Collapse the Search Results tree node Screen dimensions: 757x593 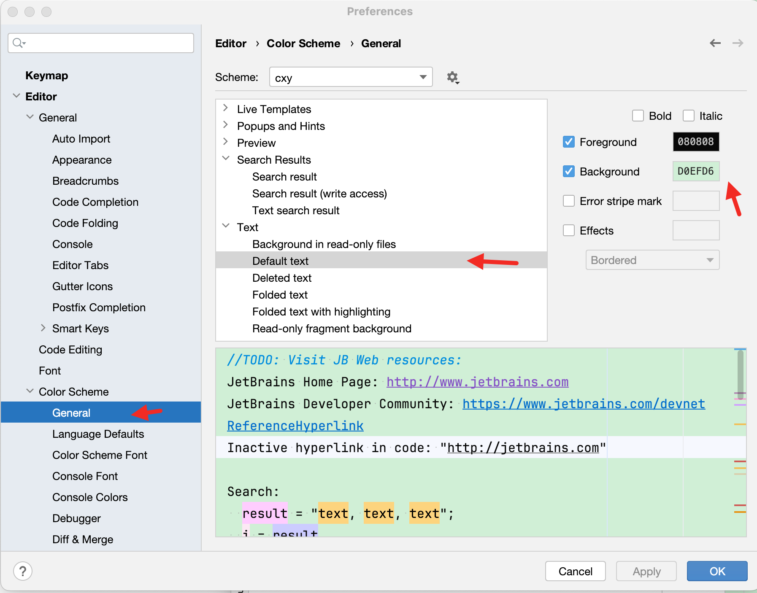226,159
